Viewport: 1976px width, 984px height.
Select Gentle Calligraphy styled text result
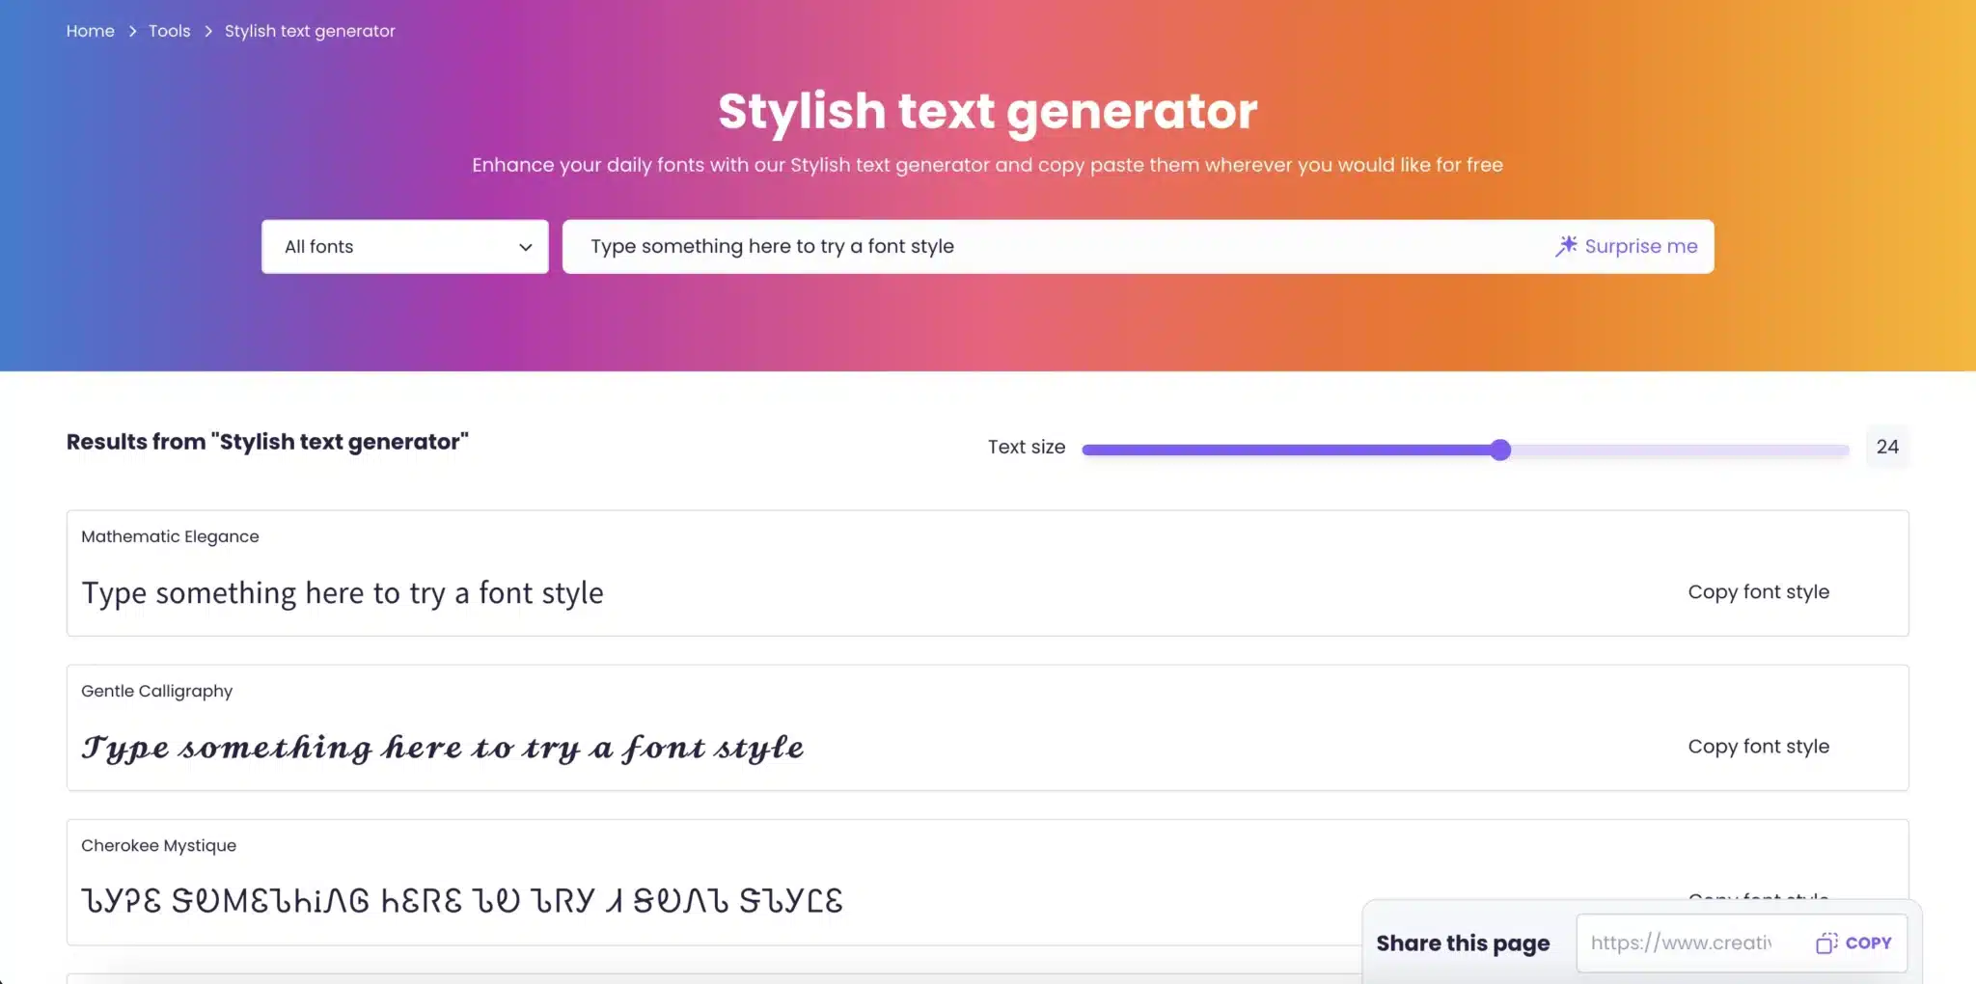[x=443, y=748]
